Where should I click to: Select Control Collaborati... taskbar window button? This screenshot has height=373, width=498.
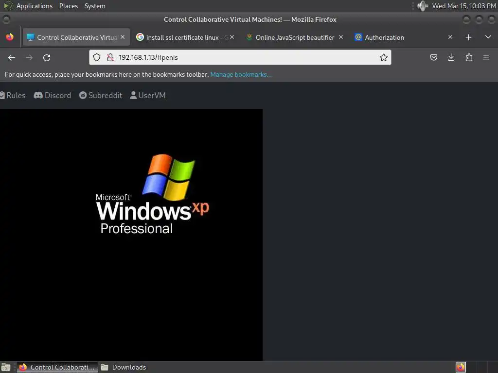57,367
